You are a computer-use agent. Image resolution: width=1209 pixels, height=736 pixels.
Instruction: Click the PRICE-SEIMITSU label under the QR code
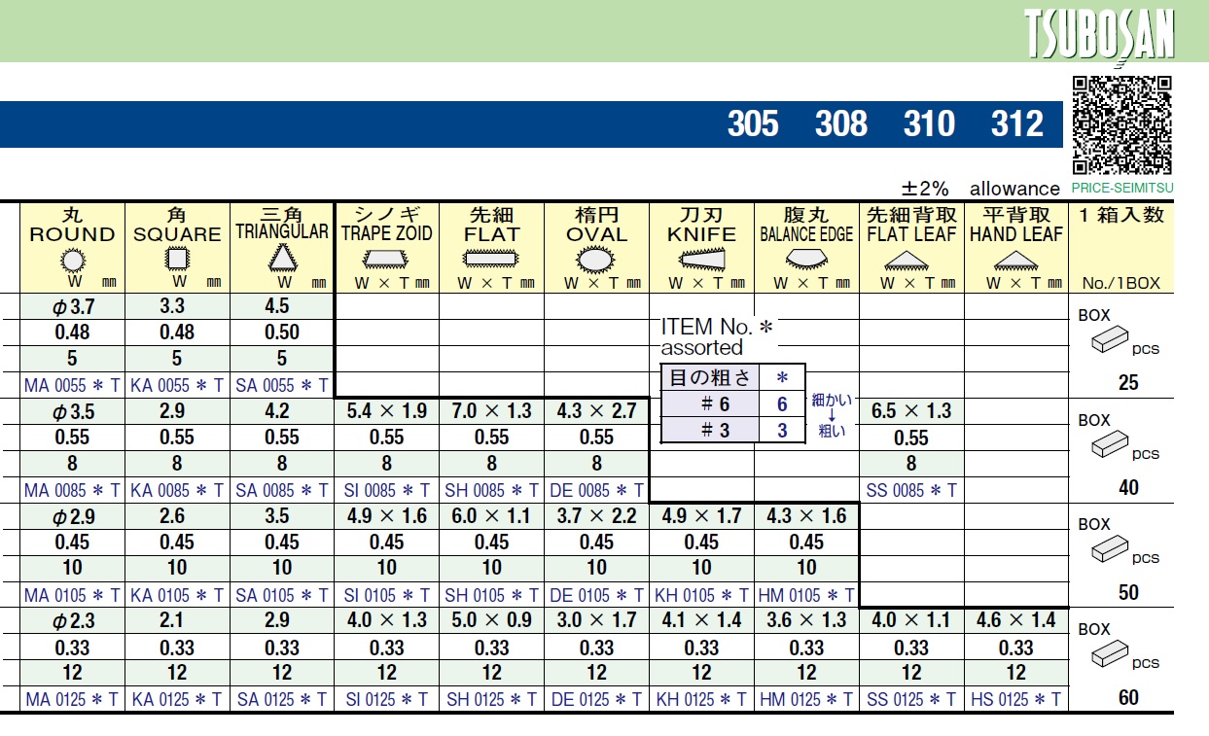click(x=1122, y=188)
